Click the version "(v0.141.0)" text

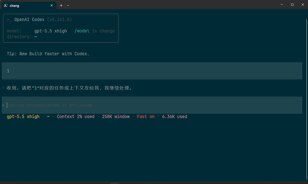click(59, 20)
